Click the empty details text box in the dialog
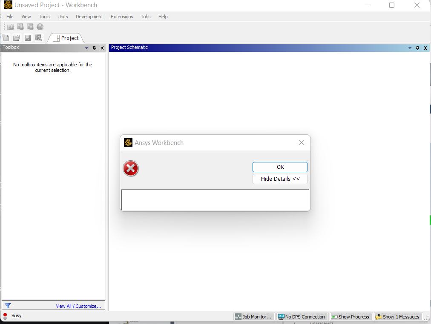This screenshot has width=431, height=324. 215,200
